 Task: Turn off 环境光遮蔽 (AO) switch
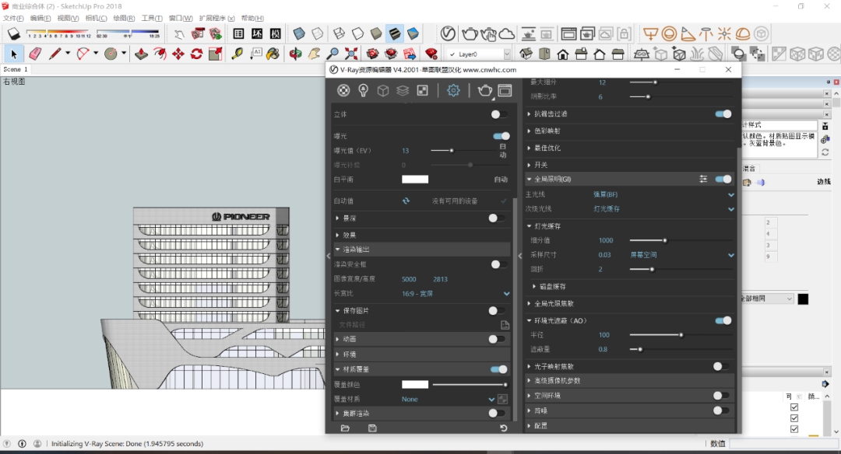coord(723,320)
